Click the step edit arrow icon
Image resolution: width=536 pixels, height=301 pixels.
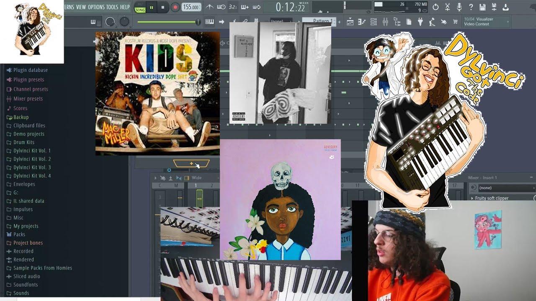(x=222, y=21)
